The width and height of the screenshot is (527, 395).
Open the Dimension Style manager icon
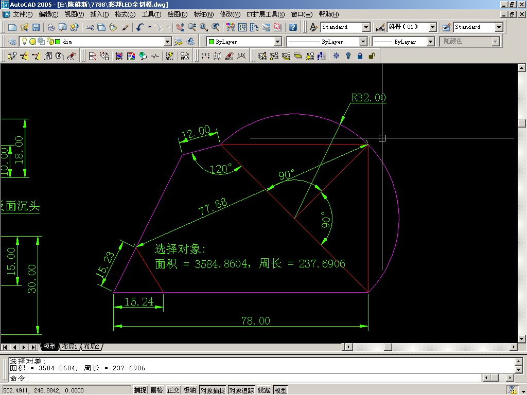(x=380, y=27)
